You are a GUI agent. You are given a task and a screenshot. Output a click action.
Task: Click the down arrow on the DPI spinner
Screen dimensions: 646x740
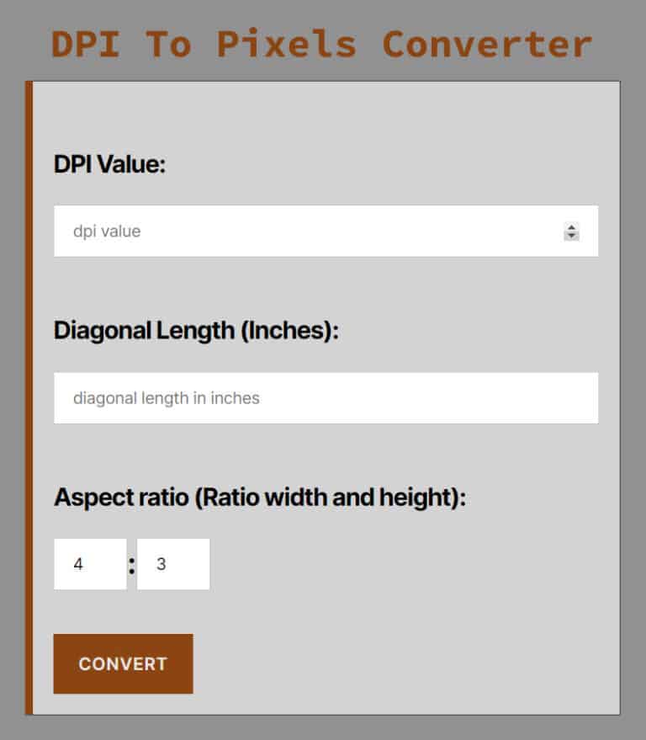570,236
